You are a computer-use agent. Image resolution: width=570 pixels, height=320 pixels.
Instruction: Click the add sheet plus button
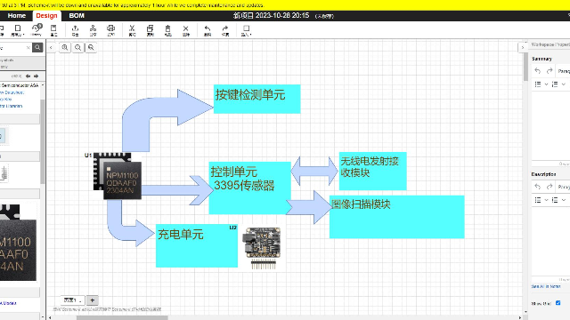(92, 300)
